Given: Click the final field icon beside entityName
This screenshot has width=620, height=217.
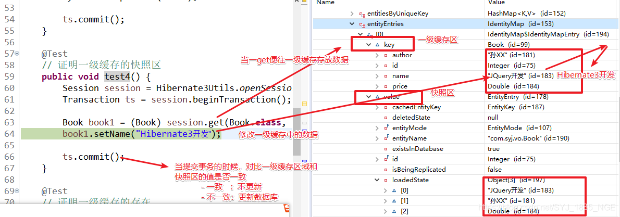Looking at the screenshot, I should pos(386,138).
